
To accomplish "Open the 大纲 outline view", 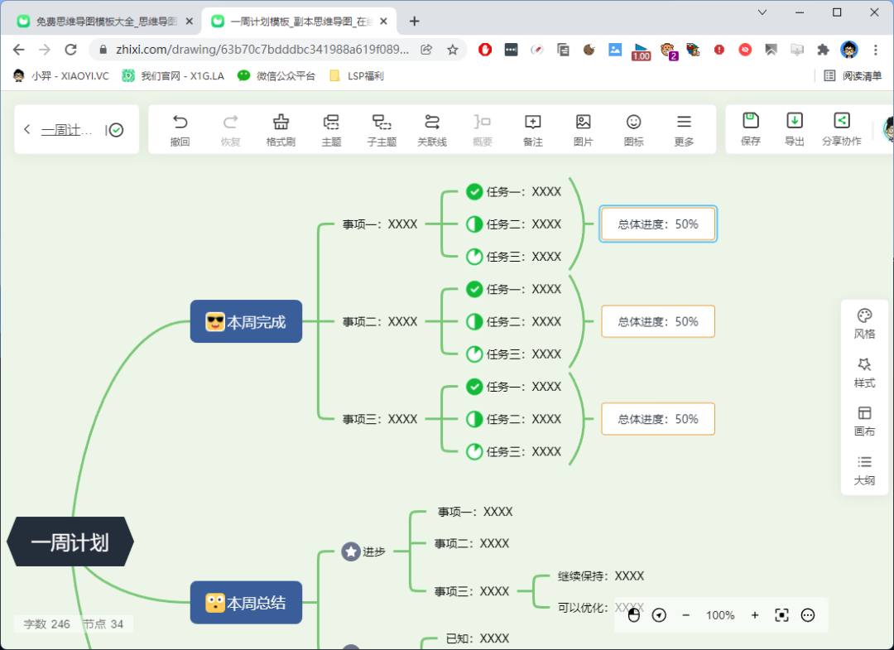I will (x=864, y=470).
